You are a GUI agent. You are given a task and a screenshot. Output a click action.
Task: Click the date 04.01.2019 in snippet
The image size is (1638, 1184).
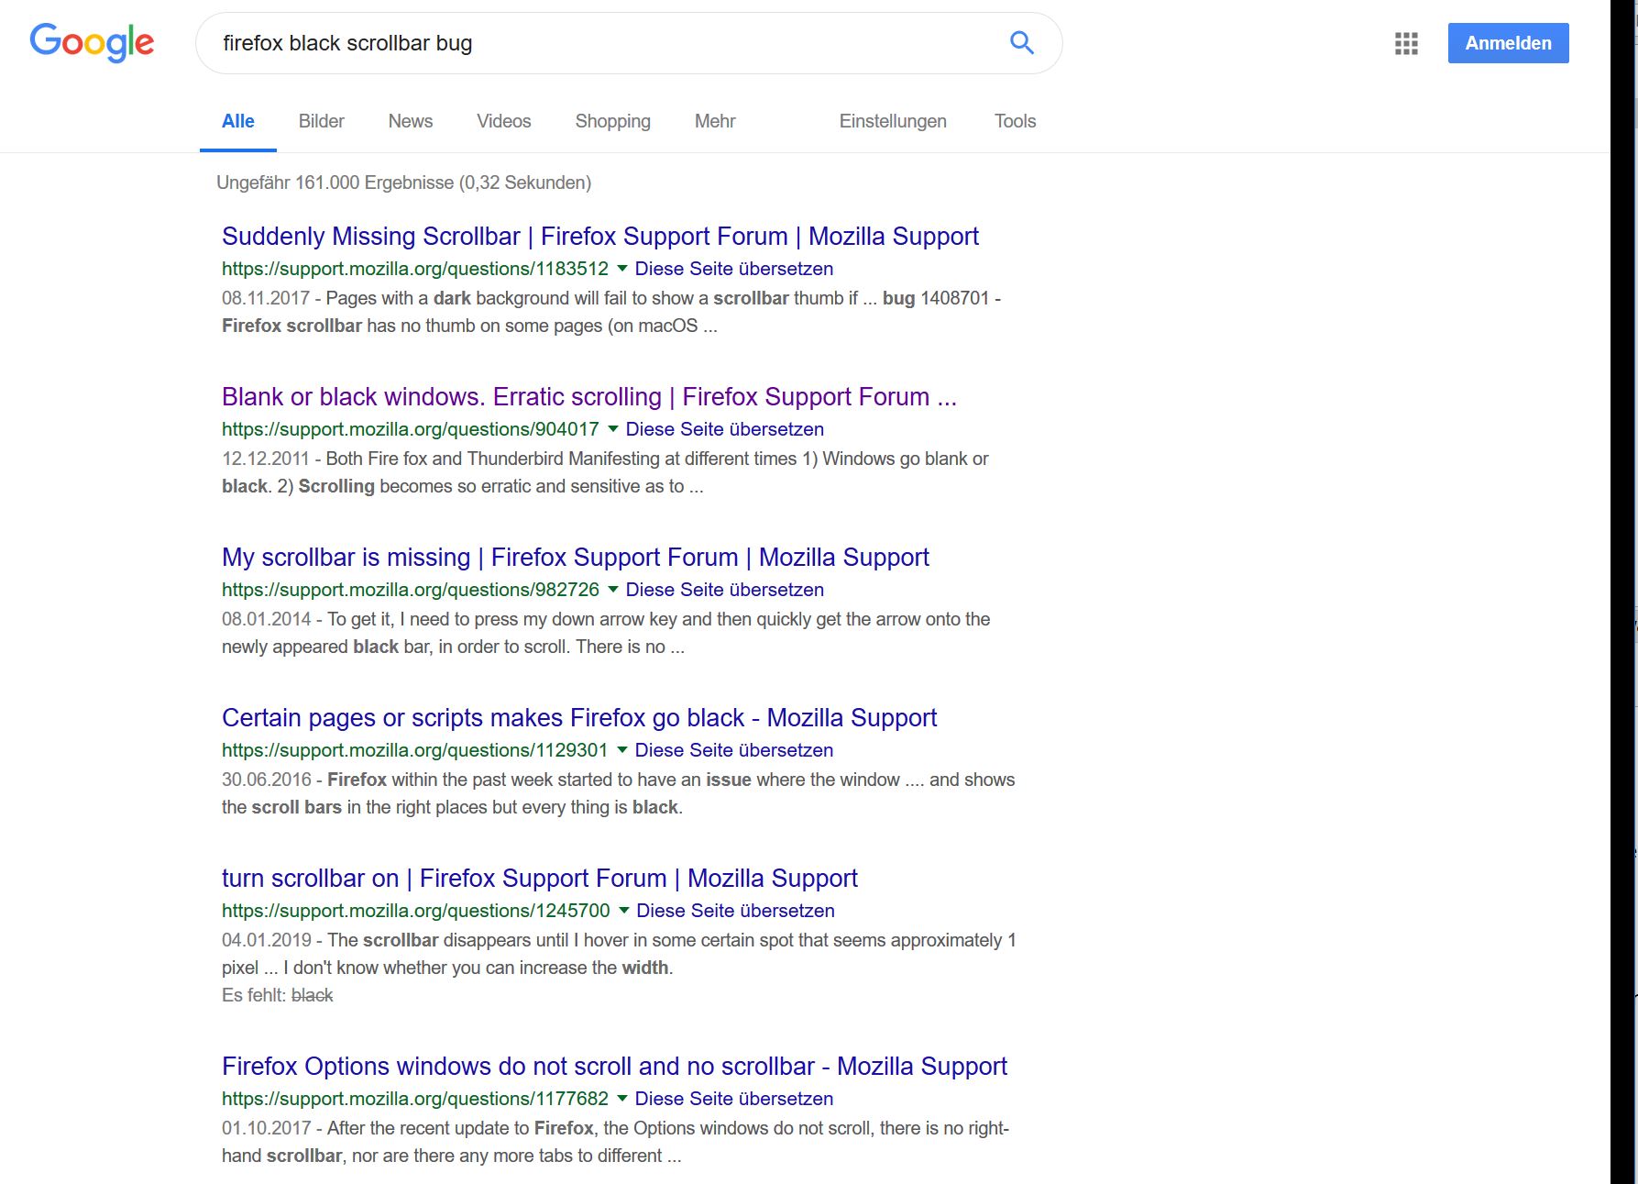pos(267,940)
